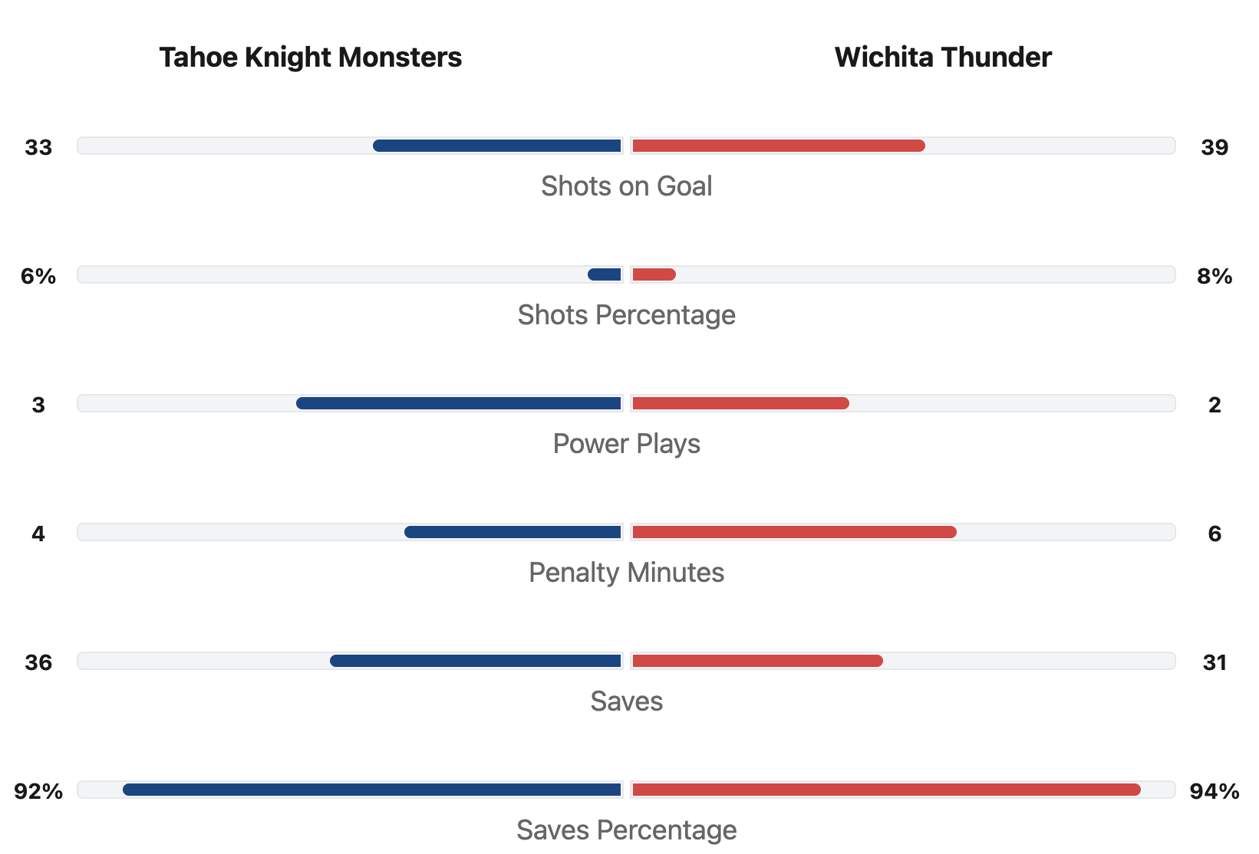Screen dimensions: 1259x854
Task: Click the Saves Percentage label
Action: tap(626, 830)
